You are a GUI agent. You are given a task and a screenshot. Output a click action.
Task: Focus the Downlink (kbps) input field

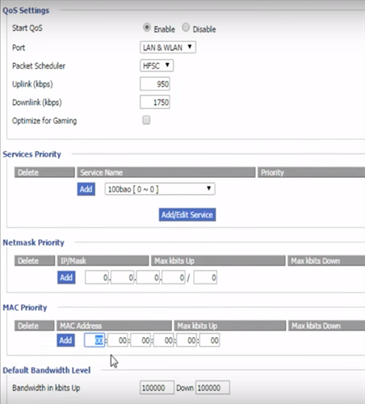coord(155,102)
